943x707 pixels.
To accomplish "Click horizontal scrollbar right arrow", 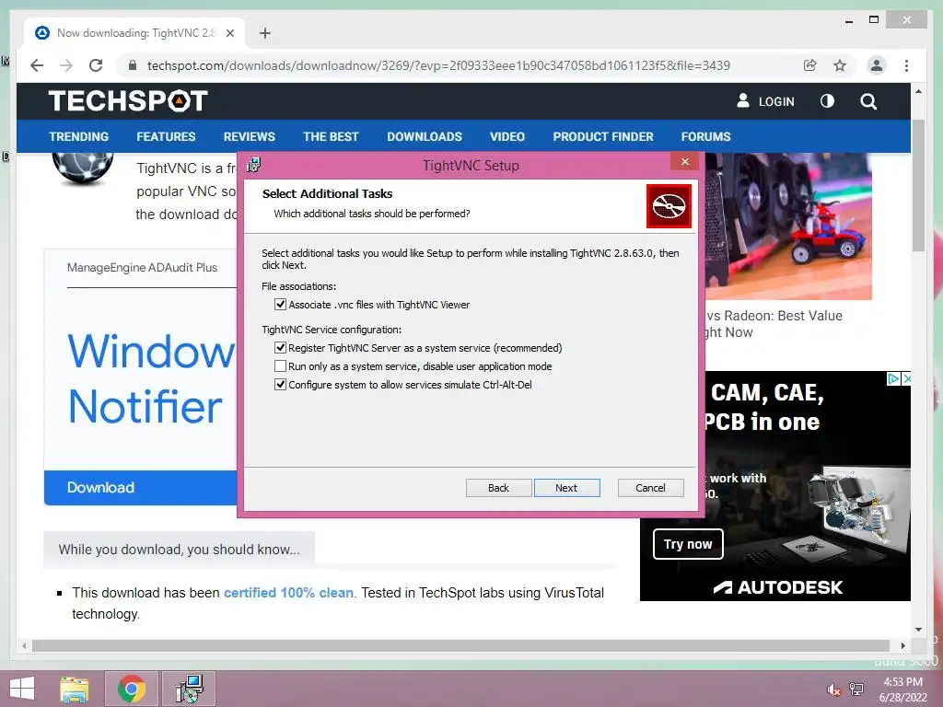I will pos(902,645).
